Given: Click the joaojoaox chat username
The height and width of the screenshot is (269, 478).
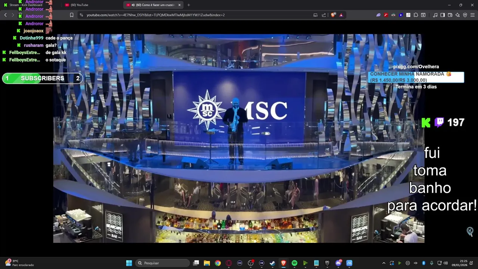Looking at the screenshot, I should (34, 31).
